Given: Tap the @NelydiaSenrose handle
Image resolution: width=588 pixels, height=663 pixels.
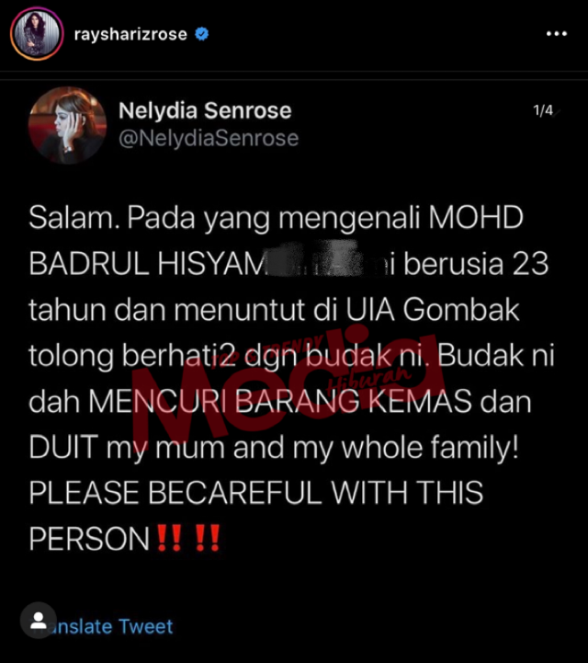Looking at the screenshot, I should (x=209, y=138).
